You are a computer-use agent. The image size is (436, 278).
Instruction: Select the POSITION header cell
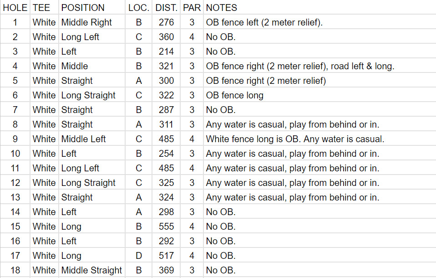tap(92, 8)
